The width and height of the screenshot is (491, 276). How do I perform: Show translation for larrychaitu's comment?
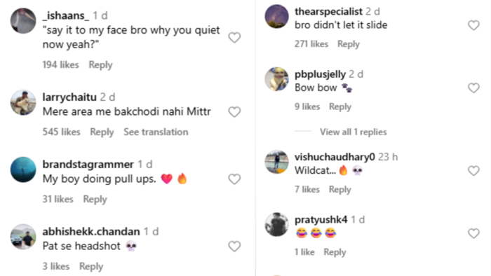click(x=156, y=132)
